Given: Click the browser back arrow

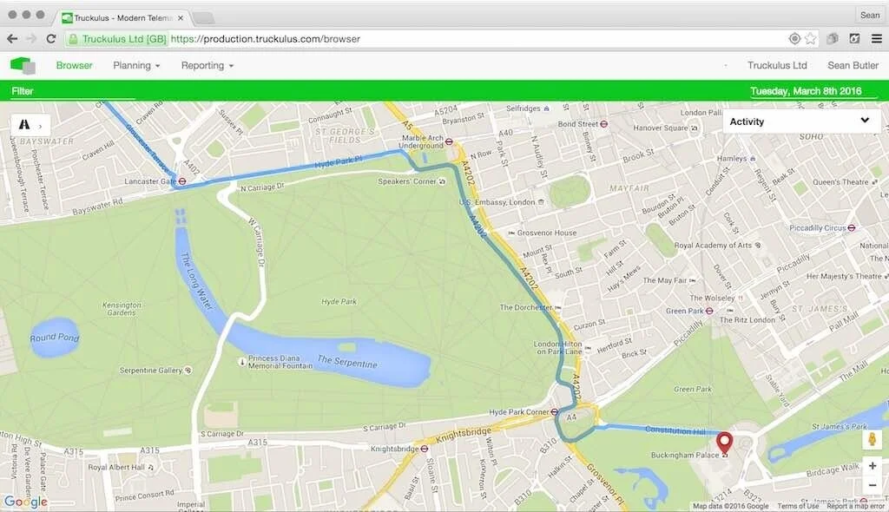Looking at the screenshot, I should pos(12,38).
